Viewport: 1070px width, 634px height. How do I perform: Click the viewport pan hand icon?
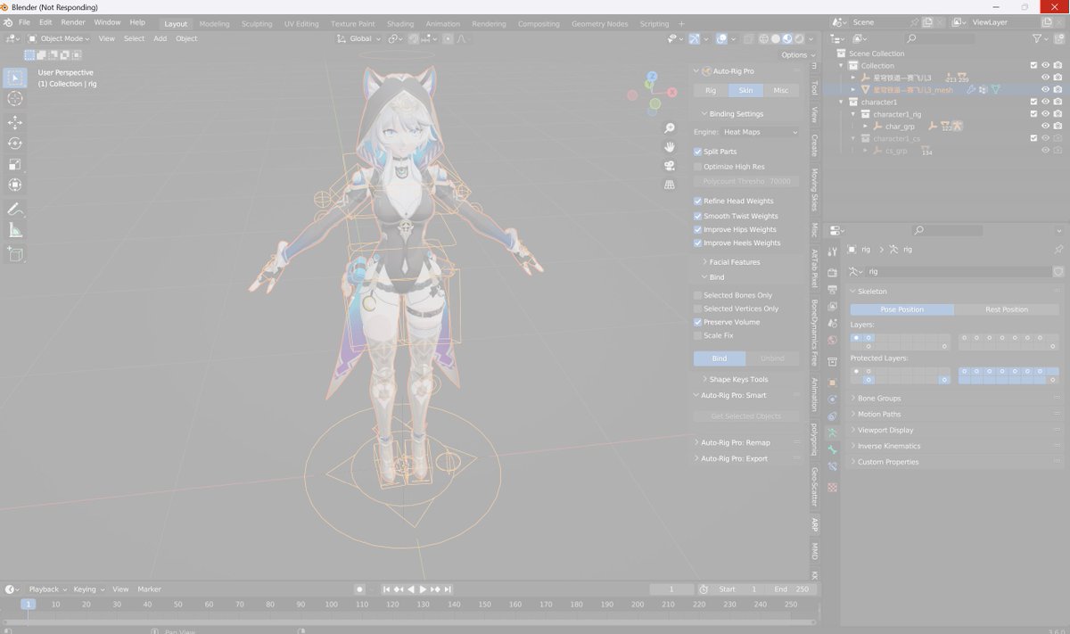coord(670,146)
